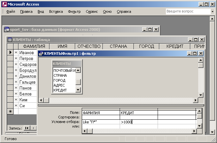Viewport: 217px width, 143px height.
Task: Minimize the sport_tov database window
Action: pos(144,30)
